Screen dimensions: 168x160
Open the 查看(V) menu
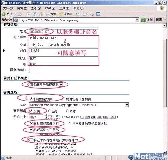pos(36,8)
